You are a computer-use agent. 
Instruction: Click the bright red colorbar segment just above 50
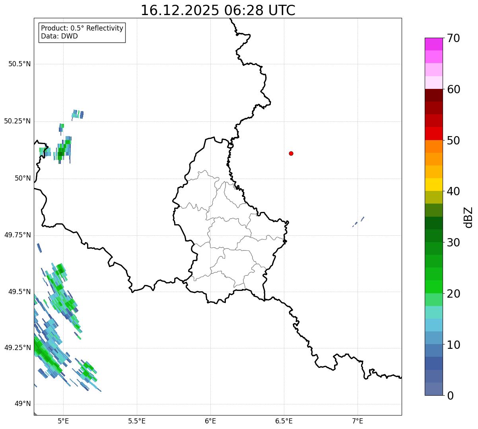[x=433, y=134]
